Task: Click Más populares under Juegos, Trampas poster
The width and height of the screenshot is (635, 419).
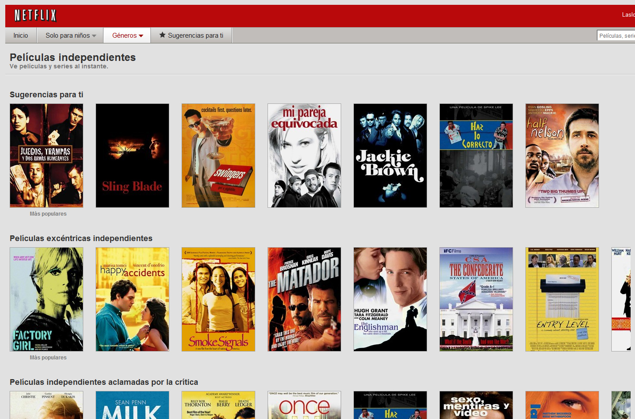Action: 48,214
